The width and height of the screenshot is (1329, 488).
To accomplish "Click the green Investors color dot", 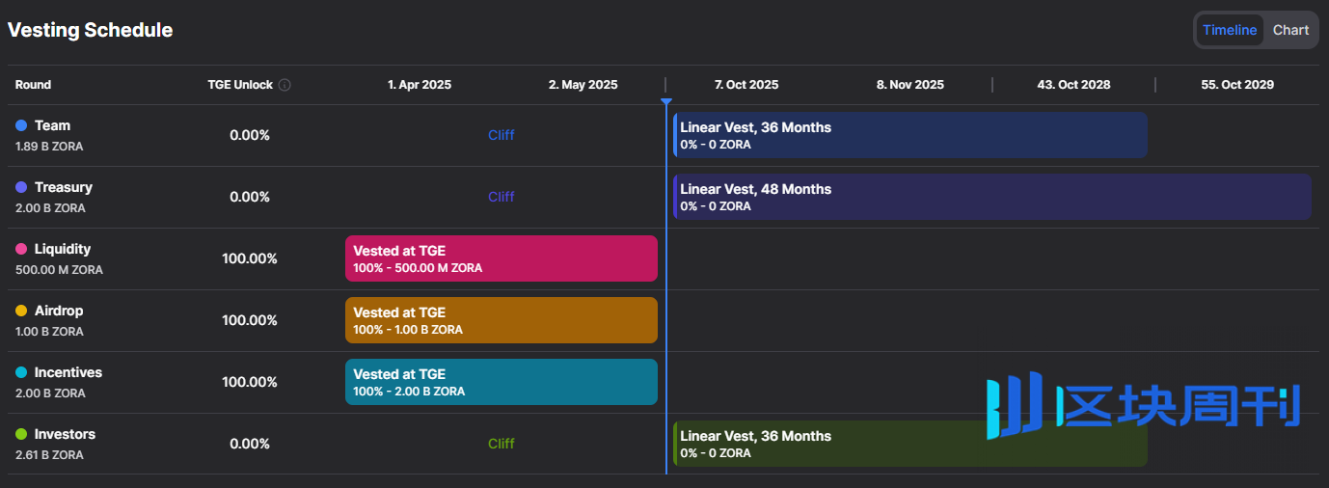I will [21, 434].
